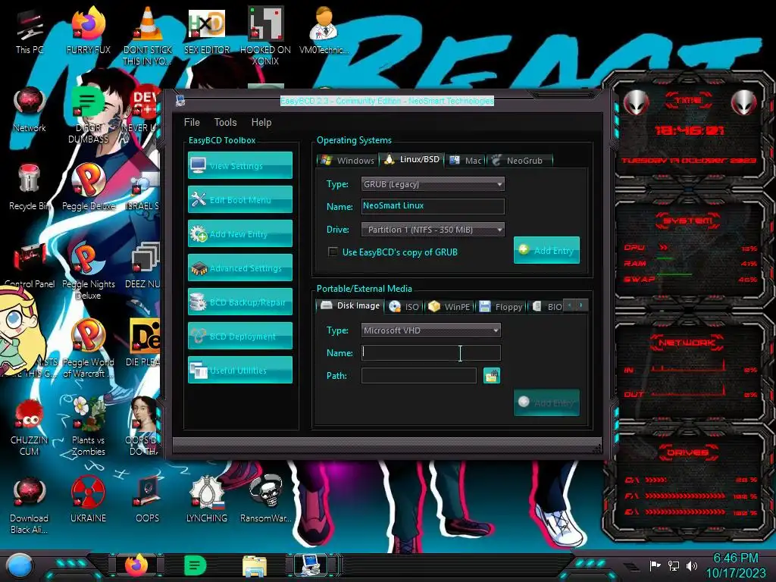
Task: Click the EasyBCD taskbar button
Action: (x=310, y=565)
